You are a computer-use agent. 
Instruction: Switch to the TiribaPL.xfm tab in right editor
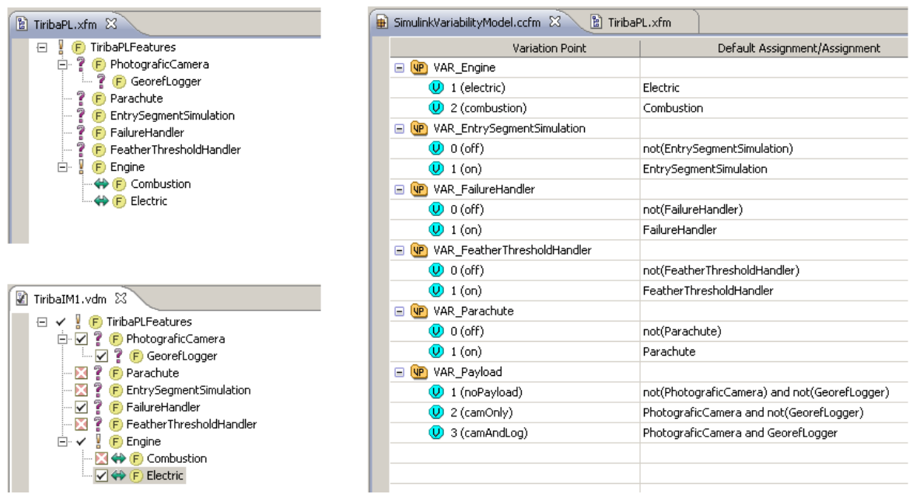point(636,23)
